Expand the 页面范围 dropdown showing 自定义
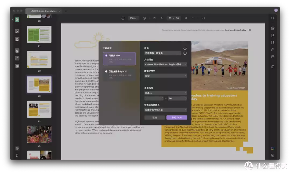290x173 pixels. pos(165,93)
